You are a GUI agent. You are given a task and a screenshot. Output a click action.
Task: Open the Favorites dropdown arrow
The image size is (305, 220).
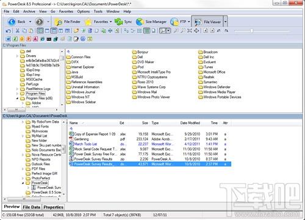click(x=111, y=22)
